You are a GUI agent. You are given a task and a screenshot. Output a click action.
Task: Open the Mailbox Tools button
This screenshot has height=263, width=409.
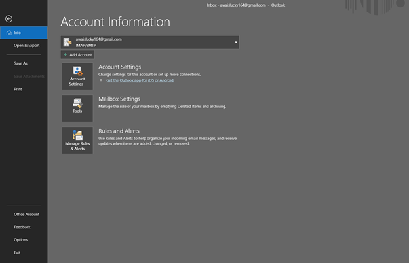pos(77,108)
